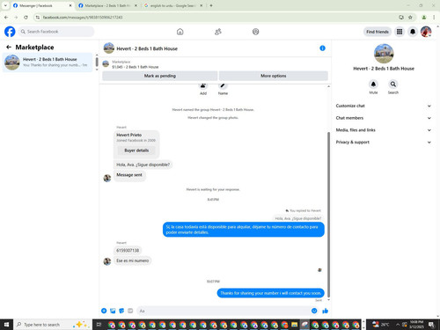Open the Windows notification center icon

point(431,325)
